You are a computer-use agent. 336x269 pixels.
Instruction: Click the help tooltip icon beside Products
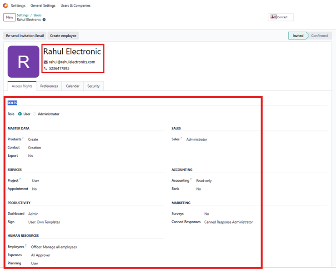point(23,138)
